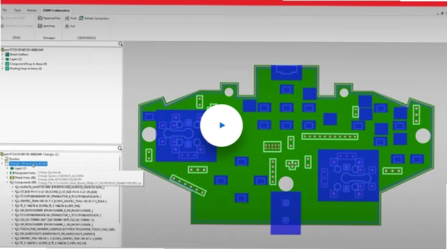
Task: Toggle the Change 1 checkbox icon
Action: (x=7, y=164)
